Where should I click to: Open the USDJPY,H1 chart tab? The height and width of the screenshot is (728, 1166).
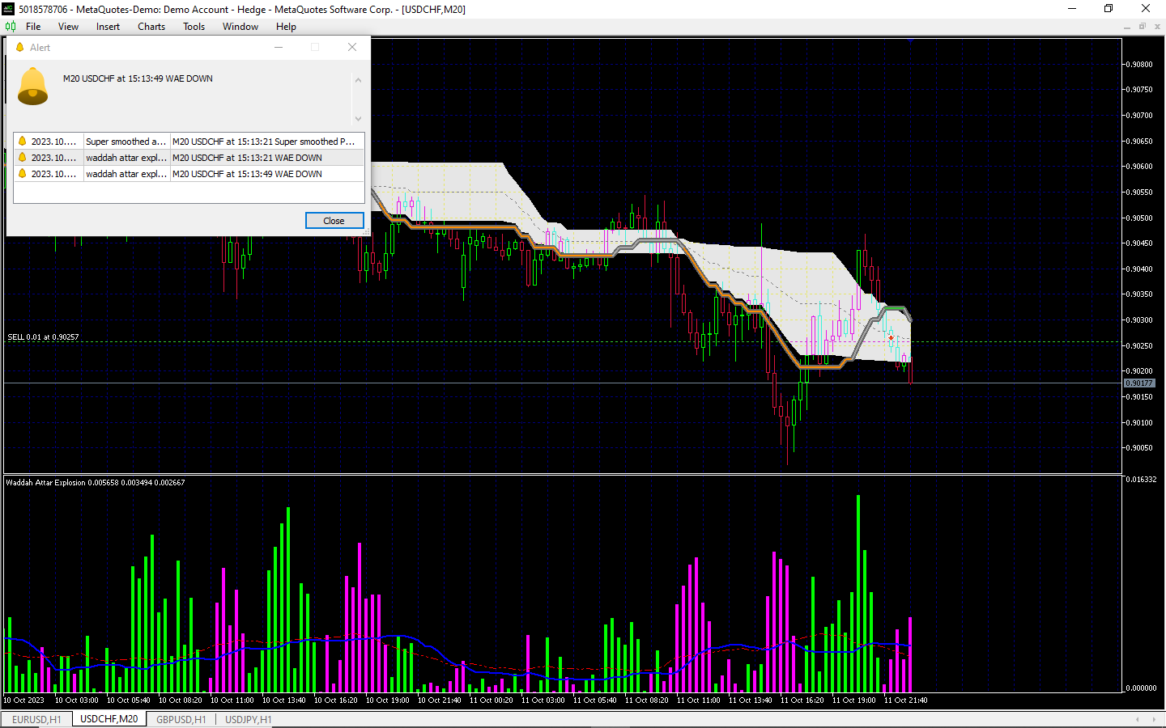249,719
